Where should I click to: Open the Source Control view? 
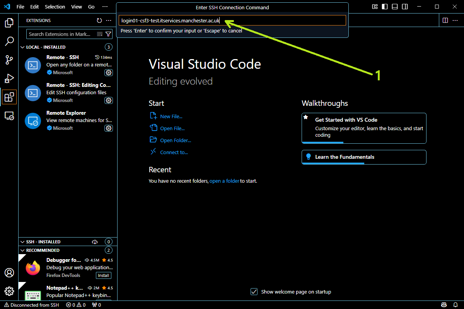point(9,60)
